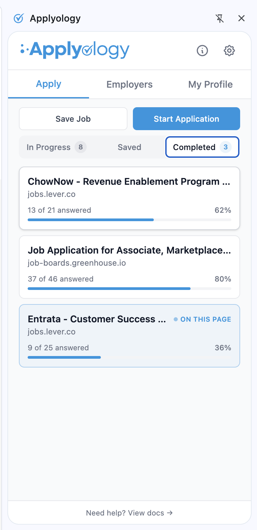Click Entrata progress bar at 36%
The height and width of the screenshot is (530, 257).
tap(130, 357)
